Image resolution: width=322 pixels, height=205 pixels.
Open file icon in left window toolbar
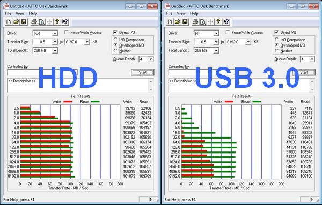coord(16,22)
